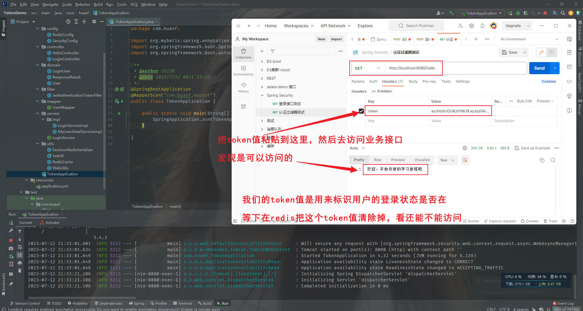Open Body request tab
The image size is (583, 311).
pos(413,81)
